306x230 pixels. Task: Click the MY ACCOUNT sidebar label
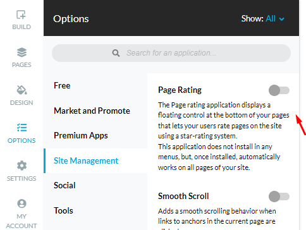pyautogui.click(x=21, y=221)
